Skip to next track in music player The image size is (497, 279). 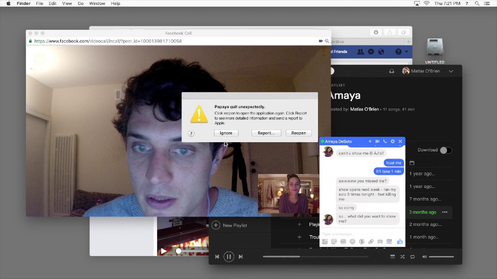click(241, 257)
